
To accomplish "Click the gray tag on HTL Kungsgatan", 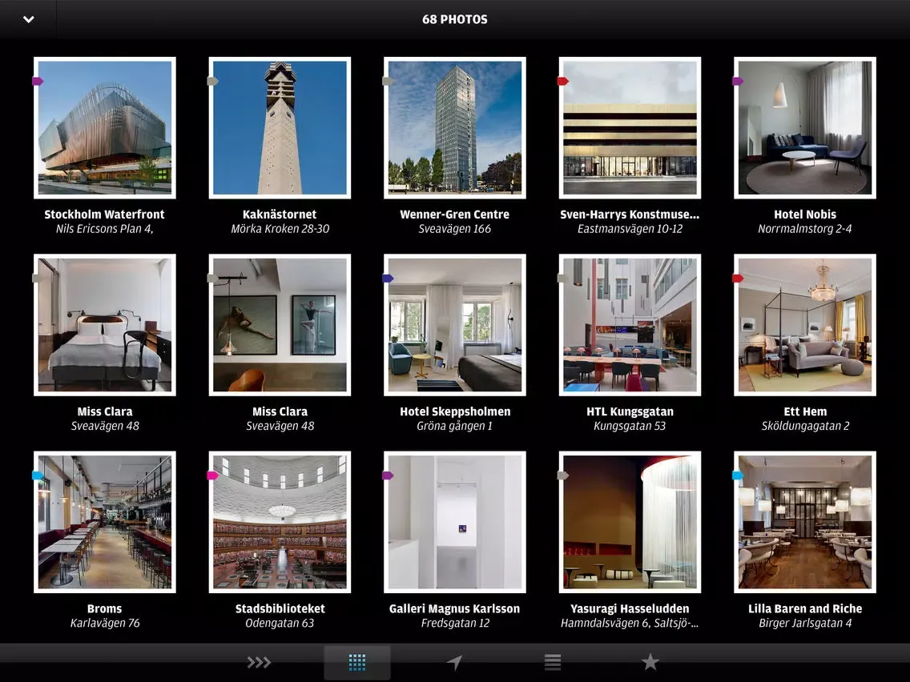I will click(563, 279).
